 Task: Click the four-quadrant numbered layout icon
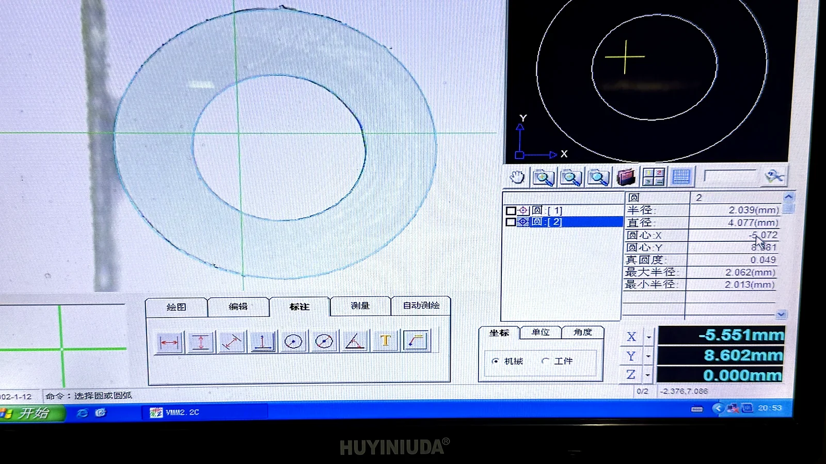653,177
